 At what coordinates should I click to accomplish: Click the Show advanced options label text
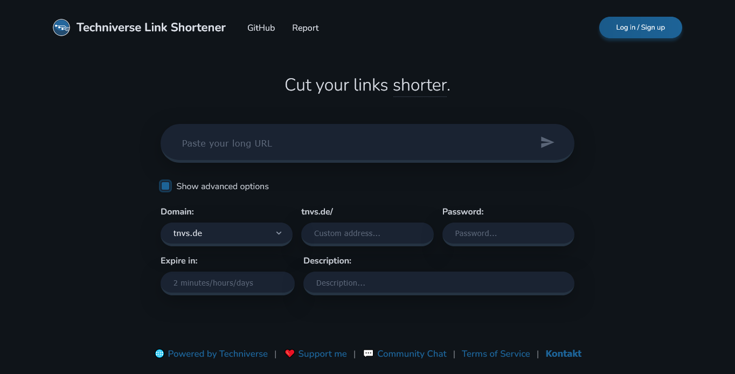click(x=223, y=186)
